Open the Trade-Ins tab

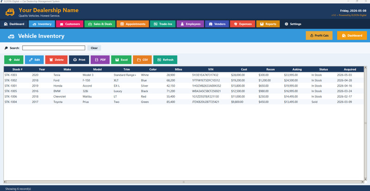point(163,24)
